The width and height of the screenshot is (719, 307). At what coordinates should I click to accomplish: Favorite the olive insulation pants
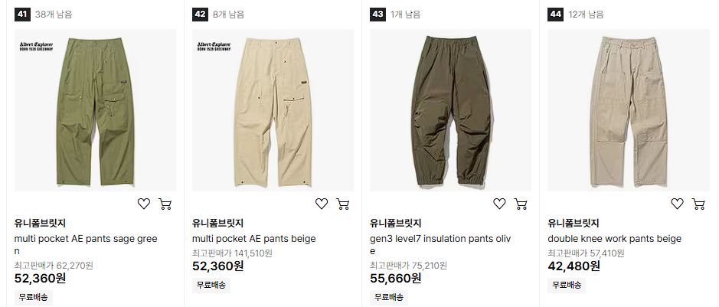[499, 204]
